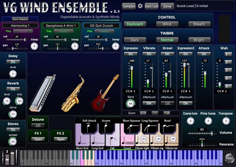Viewport: 236px width, 167px height.
Task: Toggle the Attack On switch
Action: [x=204, y=54]
